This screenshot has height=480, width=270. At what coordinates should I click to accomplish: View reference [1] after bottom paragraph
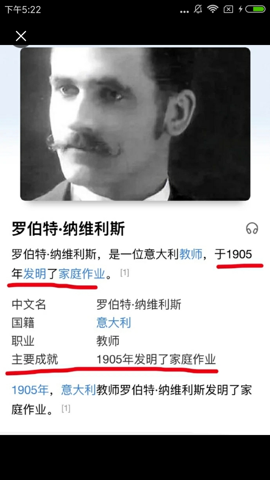(x=66, y=408)
